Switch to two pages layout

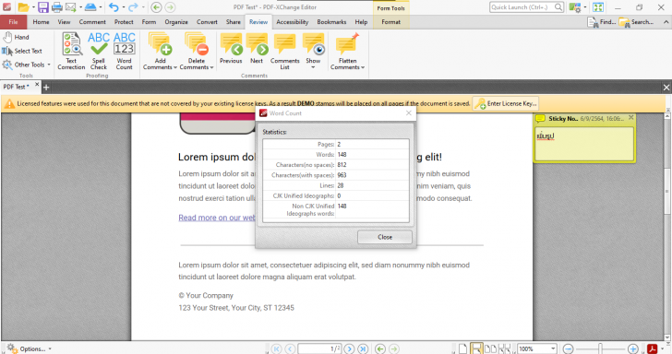[x=490, y=348]
